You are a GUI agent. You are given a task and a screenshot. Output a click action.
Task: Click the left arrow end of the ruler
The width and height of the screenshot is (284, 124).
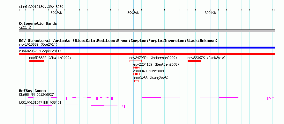(x=20, y=10)
